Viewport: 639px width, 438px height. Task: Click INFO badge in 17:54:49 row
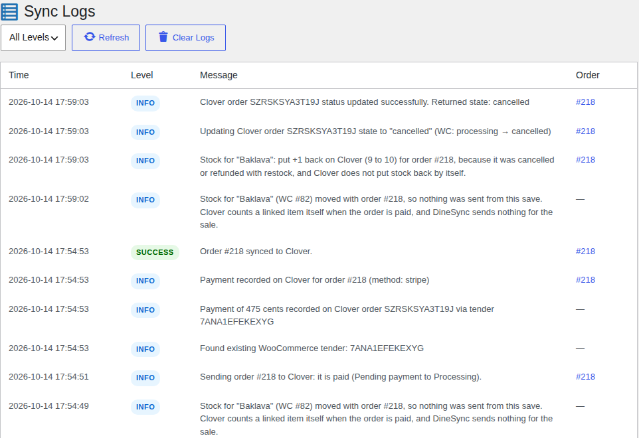click(145, 407)
